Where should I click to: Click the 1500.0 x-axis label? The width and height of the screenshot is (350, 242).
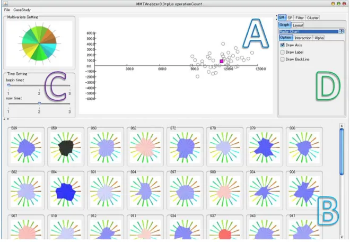click(261, 69)
